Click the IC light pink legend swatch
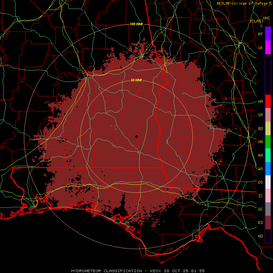Viewport: 273px width, 273px height. coord(268,196)
